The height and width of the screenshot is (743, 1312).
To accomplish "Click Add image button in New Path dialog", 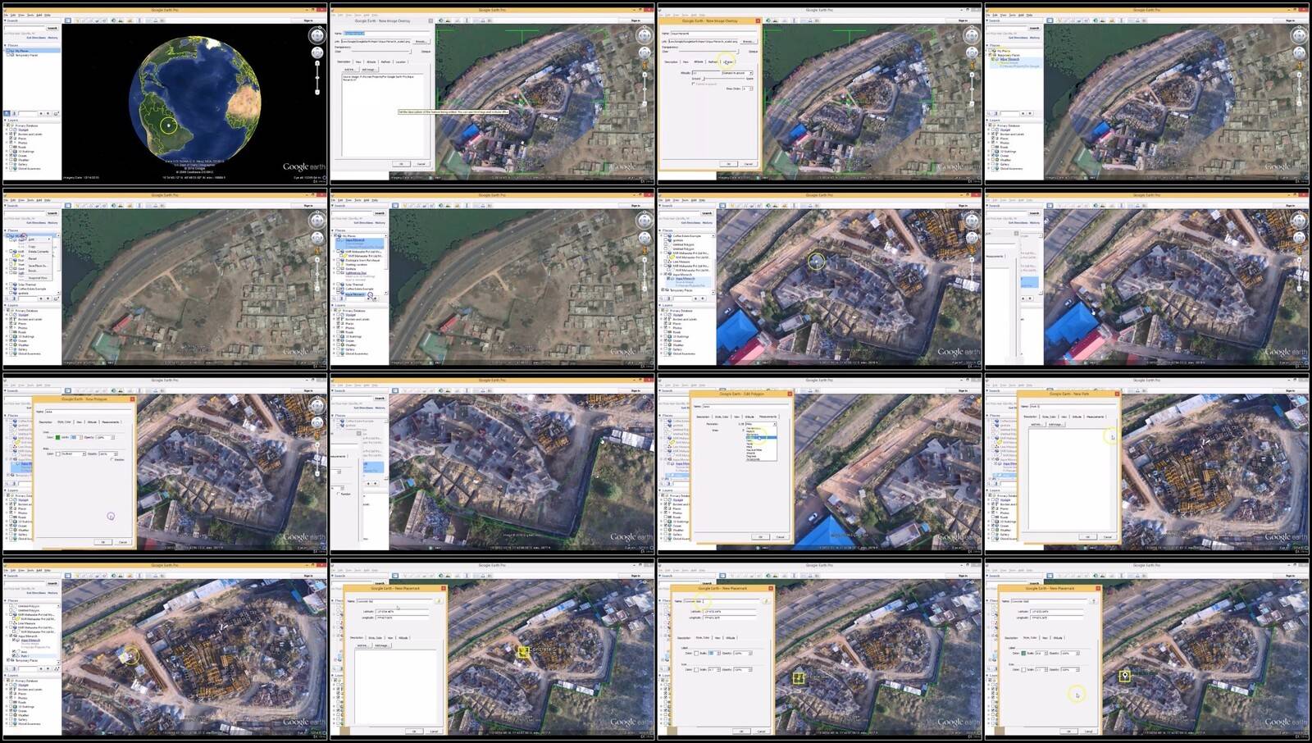I will [1055, 424].
